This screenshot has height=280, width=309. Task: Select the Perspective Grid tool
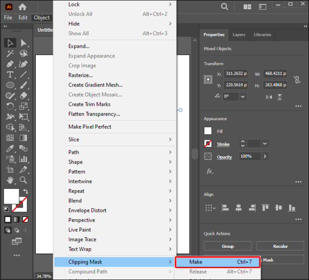pyautogui.click(x=23, y=127)
